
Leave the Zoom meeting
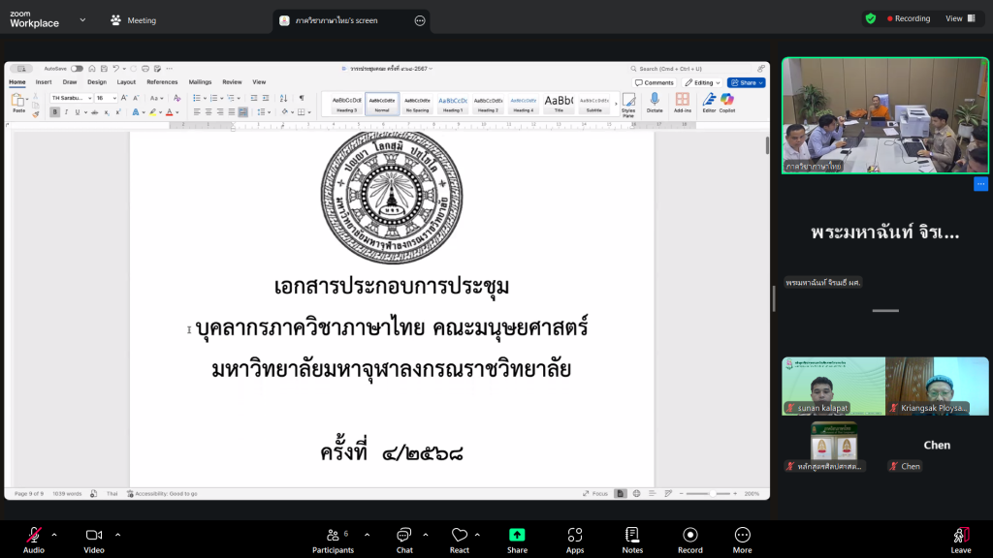pyautogui.click(x=961, y=541)
